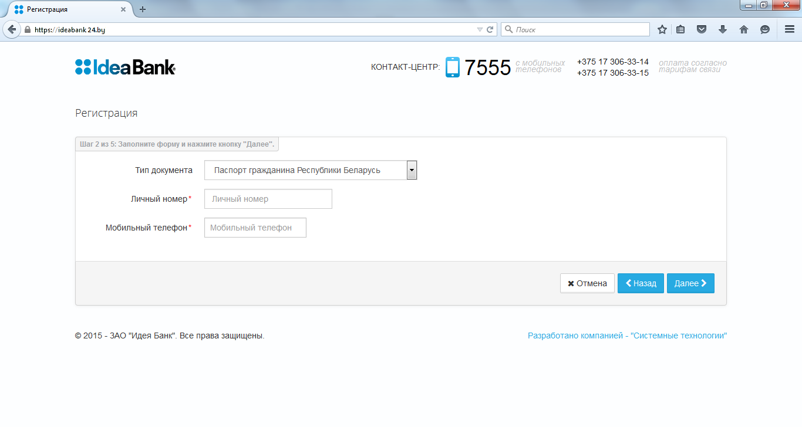Open a new browser tab
Viewport: 802px width, 427px height.
click(x=143, y=9)
